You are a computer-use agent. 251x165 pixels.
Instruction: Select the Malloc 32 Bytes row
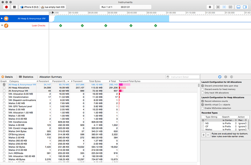(99, 147)
